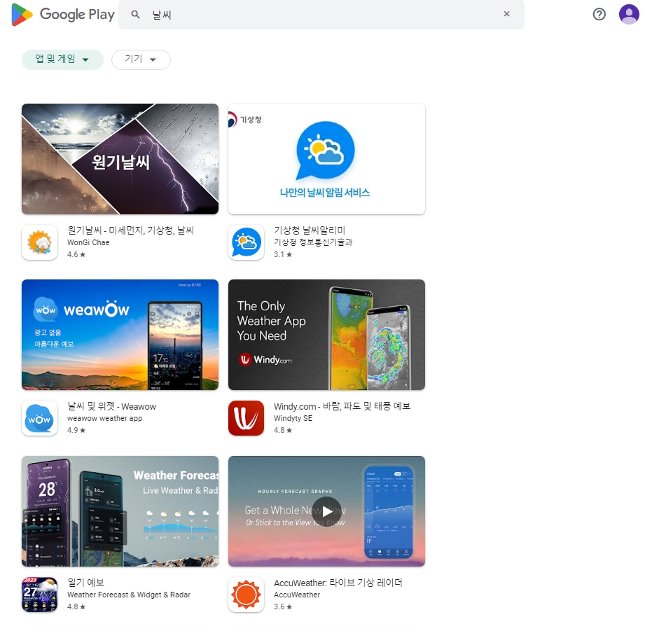The height and width of the screenshot is (631, 645).
Task: Click the search box containing 날씨
Action: (x=321, y=15)
